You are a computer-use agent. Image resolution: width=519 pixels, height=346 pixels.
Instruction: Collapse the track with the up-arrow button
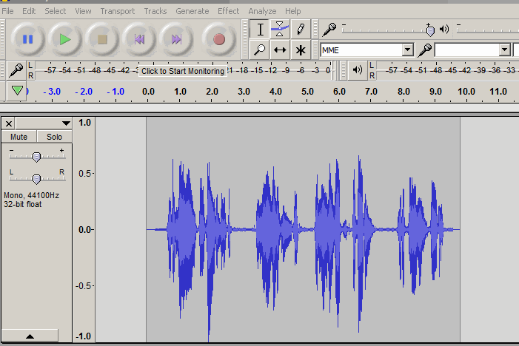coord(30,336)
